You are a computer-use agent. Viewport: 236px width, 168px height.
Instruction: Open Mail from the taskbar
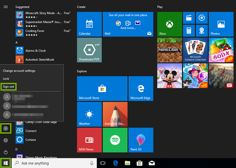[151, 163]
